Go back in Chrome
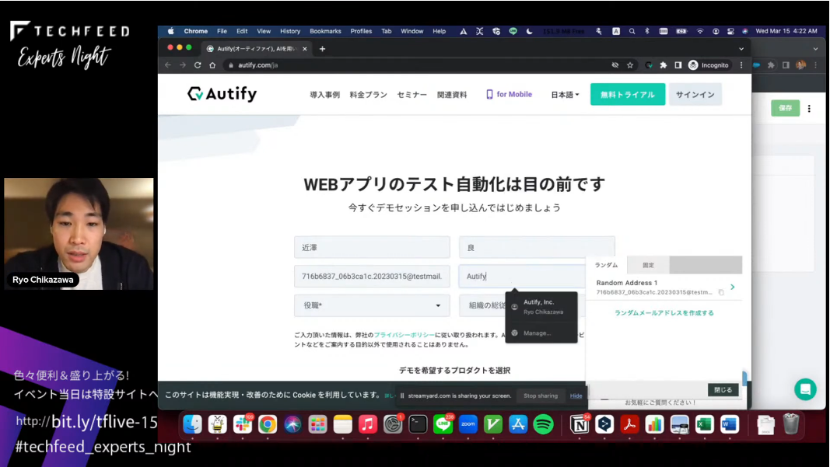The height and width of the screenshot is (467, 830). coord(168,65)
